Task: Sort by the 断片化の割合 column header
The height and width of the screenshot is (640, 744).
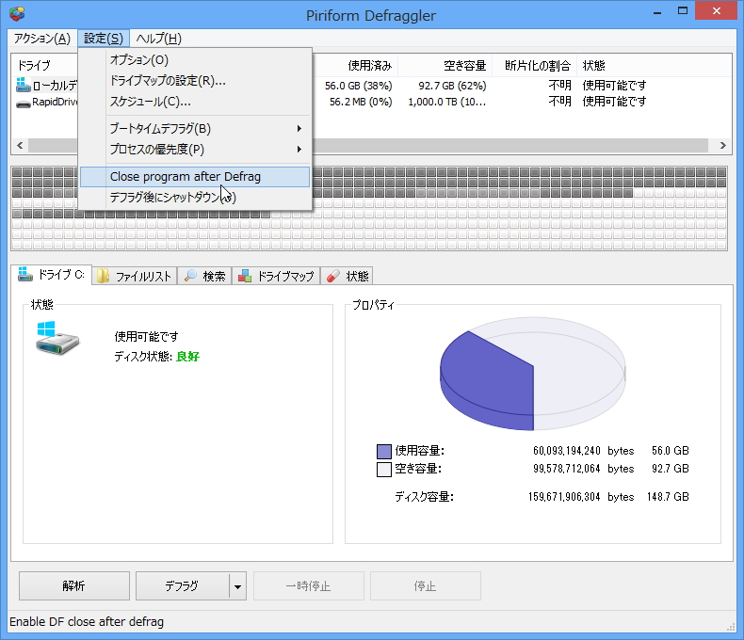Action: click(537, 66)
